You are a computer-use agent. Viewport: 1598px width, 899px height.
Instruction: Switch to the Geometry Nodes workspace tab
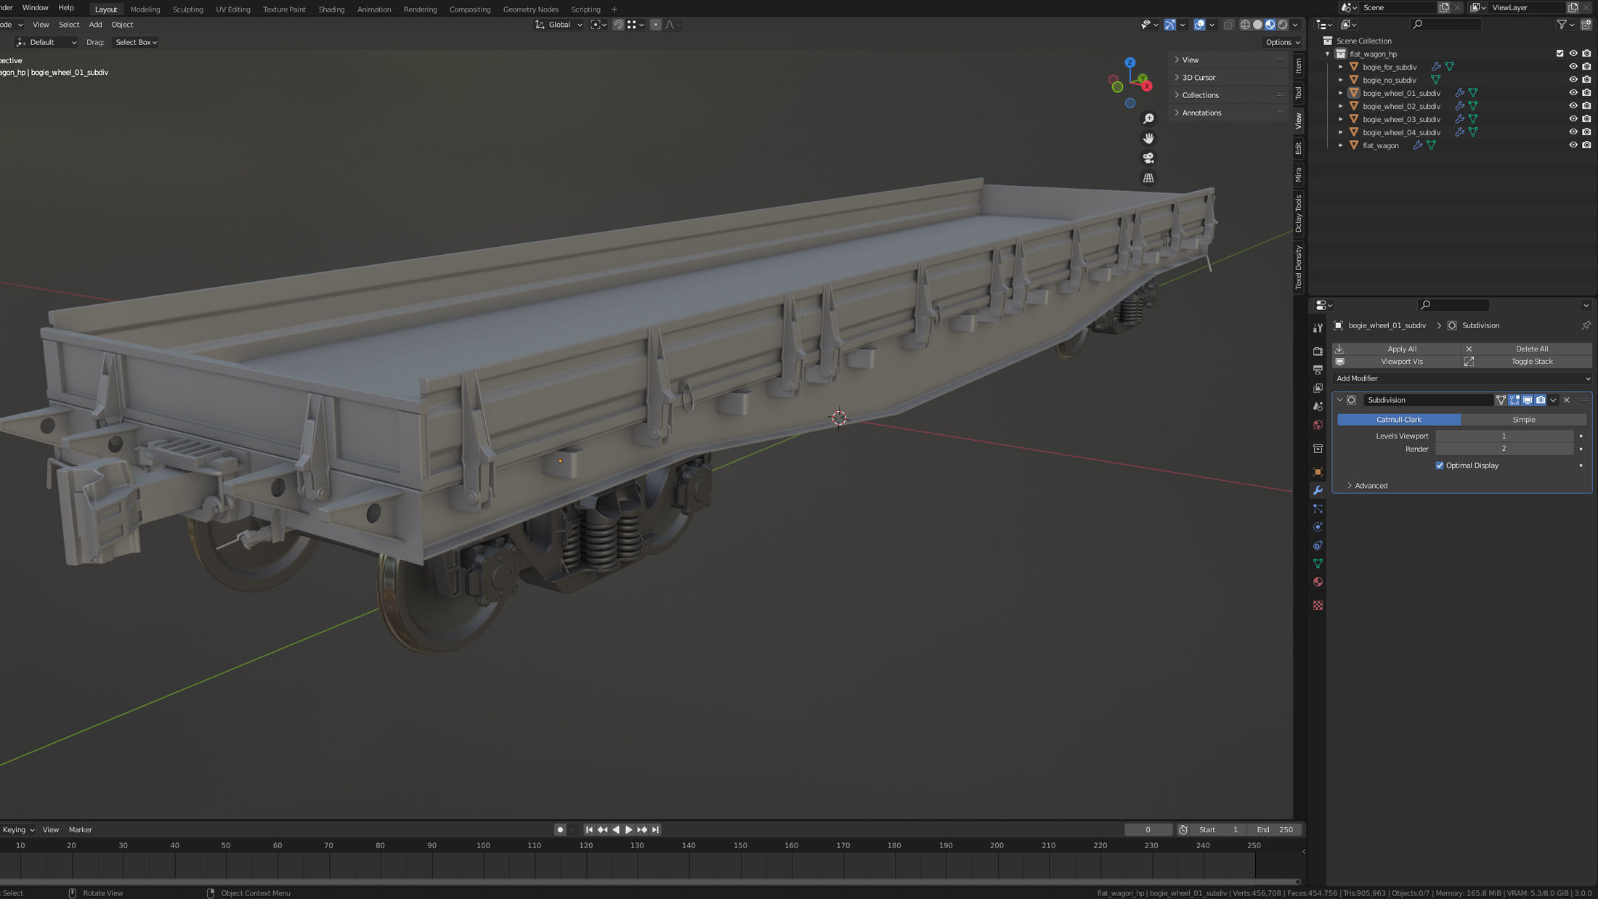(x=530, y=9)
